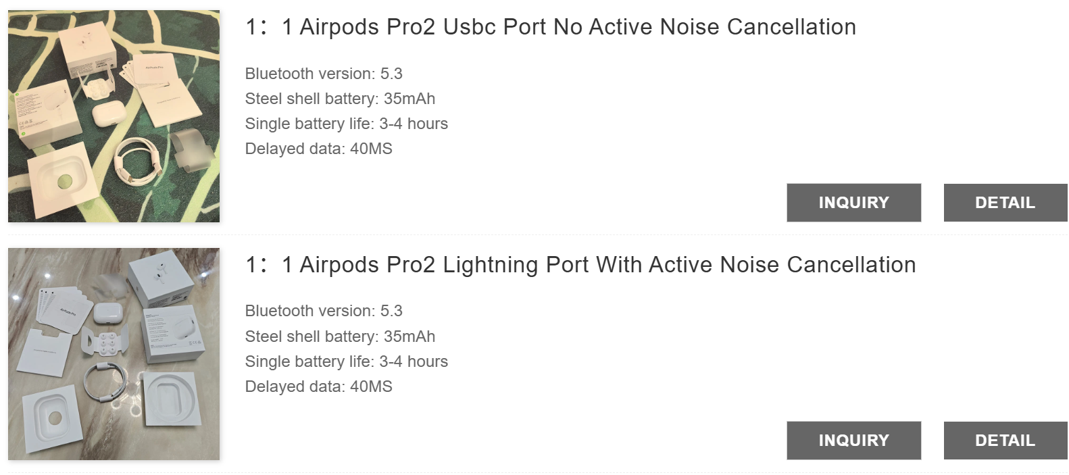Select the Steel shell battery 35mAh text
The image size is (1069, 475).
point(341,99)
